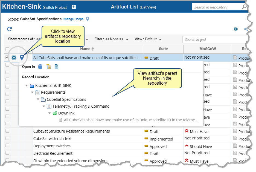Collapse the Requirements tree node
This screenshot has width=256, height=172.
point(32,92)
